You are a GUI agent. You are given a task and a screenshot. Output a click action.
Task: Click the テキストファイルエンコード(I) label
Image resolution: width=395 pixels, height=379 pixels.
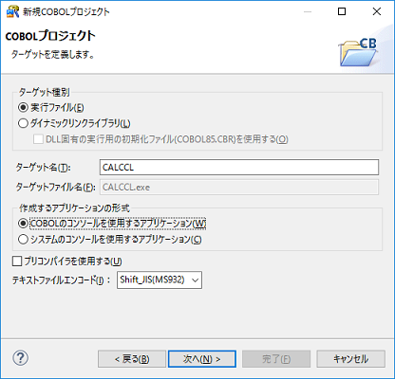click(61, 280)
